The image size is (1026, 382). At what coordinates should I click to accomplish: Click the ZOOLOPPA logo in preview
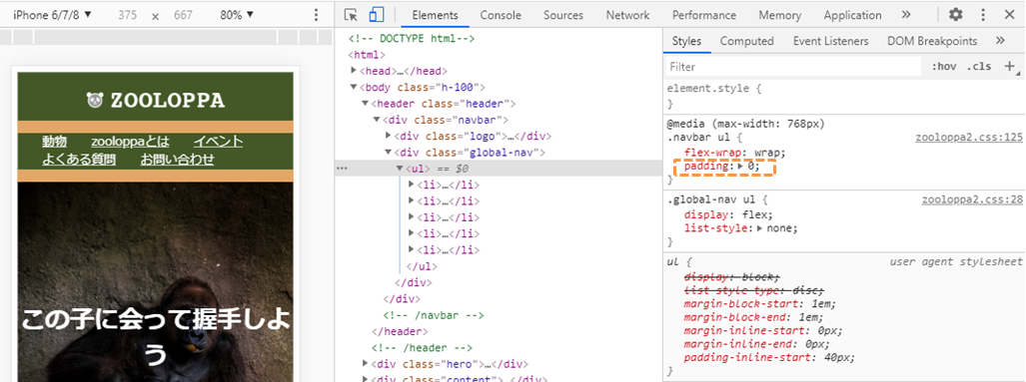tap(156, 100)
